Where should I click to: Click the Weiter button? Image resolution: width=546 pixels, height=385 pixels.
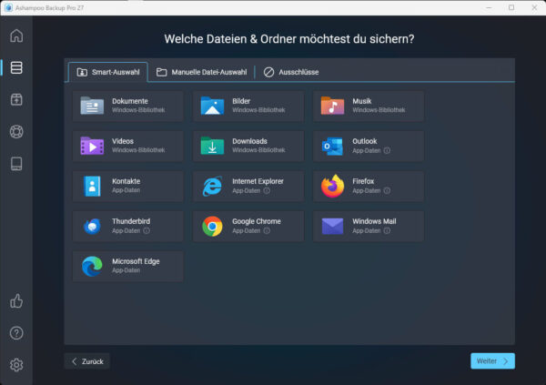pos(492,361)
